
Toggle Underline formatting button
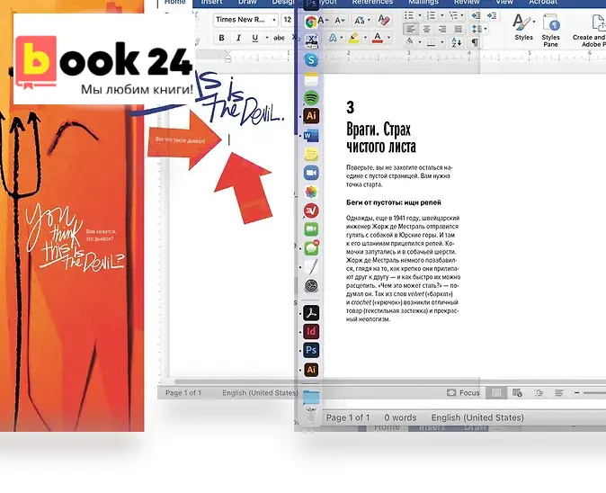click(255, 38)
